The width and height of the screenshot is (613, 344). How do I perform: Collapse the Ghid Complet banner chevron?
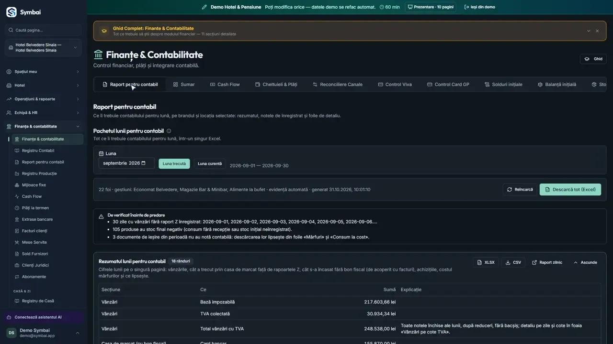pos(589,31)
